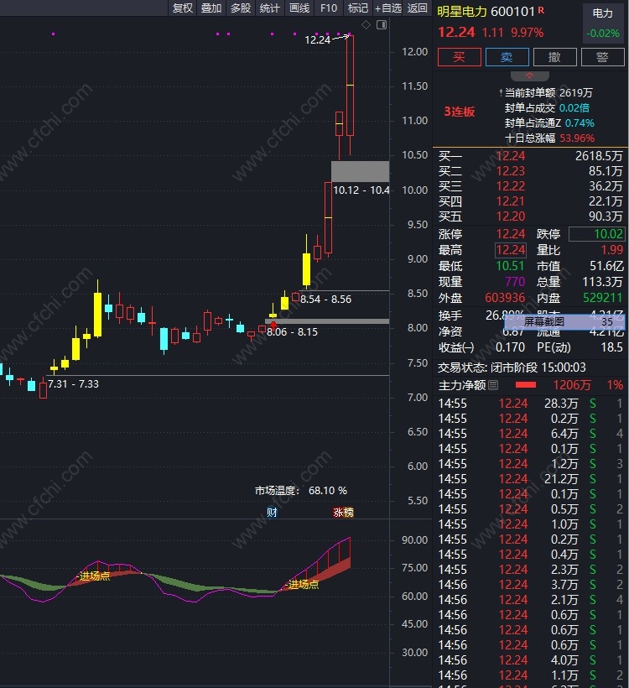The image size is (629, 688).
Task: Click the stock name 明星电力 600101
Action: (486, 12)
